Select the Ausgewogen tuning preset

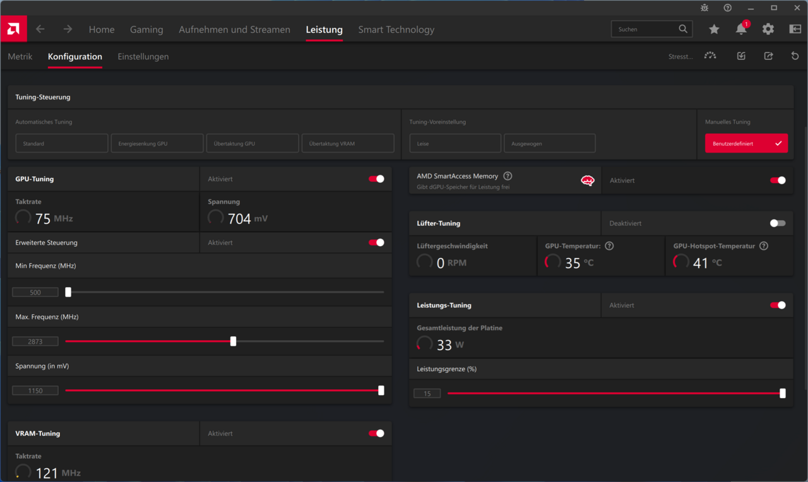pyautogui.click(x=549, y=143)
